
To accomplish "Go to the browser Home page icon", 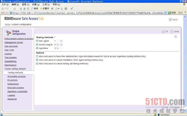I will [28, 9].
